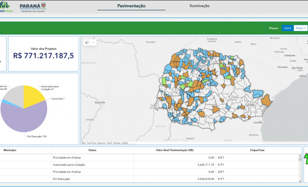308x187 pixels.
Task: Click the Valor Real Pavimentação column header
Action: [x=174, y=150]
